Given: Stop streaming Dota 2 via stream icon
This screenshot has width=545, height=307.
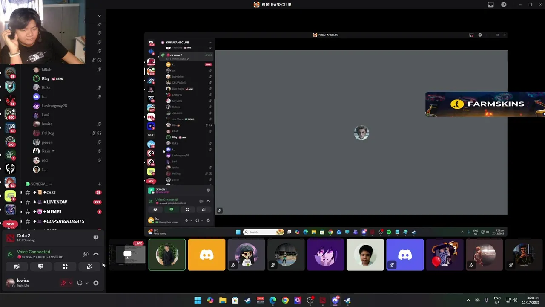Looking at the screenshot, I should (96, 238).
